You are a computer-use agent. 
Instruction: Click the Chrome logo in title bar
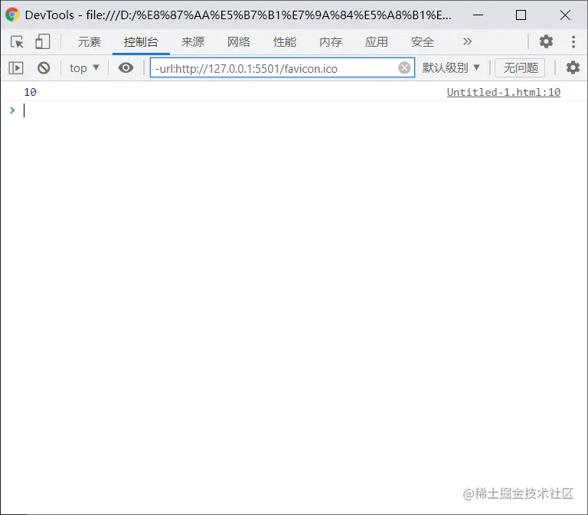point(12,15)
